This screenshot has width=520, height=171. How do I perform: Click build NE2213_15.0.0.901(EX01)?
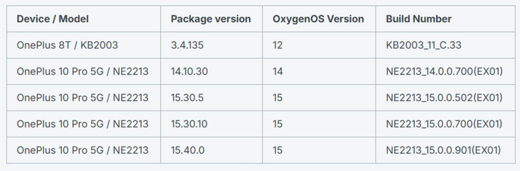[x=443, y=150]
